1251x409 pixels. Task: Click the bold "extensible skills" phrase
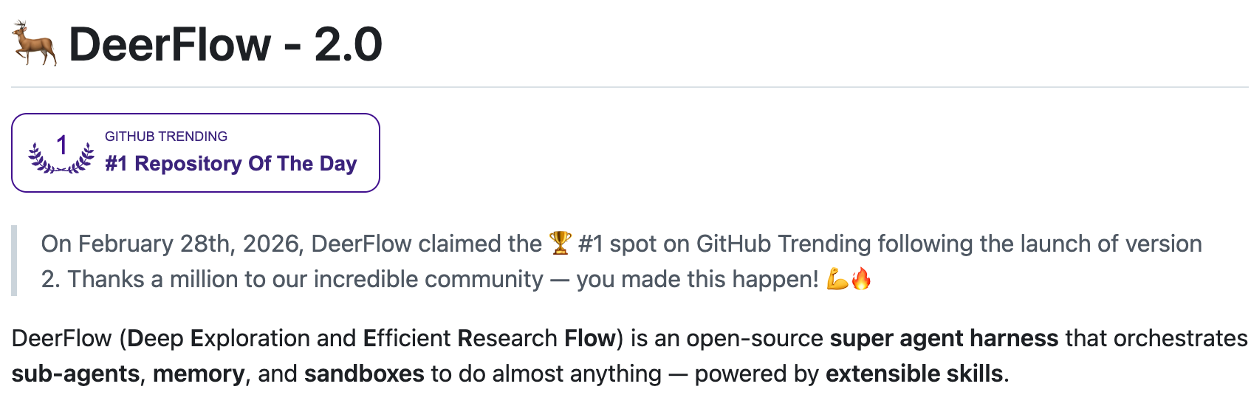(x=914, y=374)
